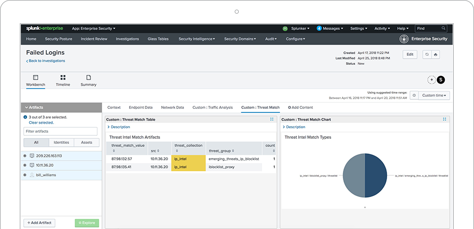
Task: Sort by count column arrows
Action: [x=274, y=150]
